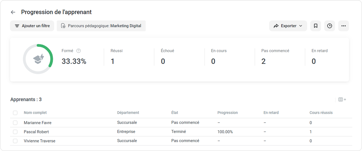
Task: Click the back arrow icon
Action: 13,12
